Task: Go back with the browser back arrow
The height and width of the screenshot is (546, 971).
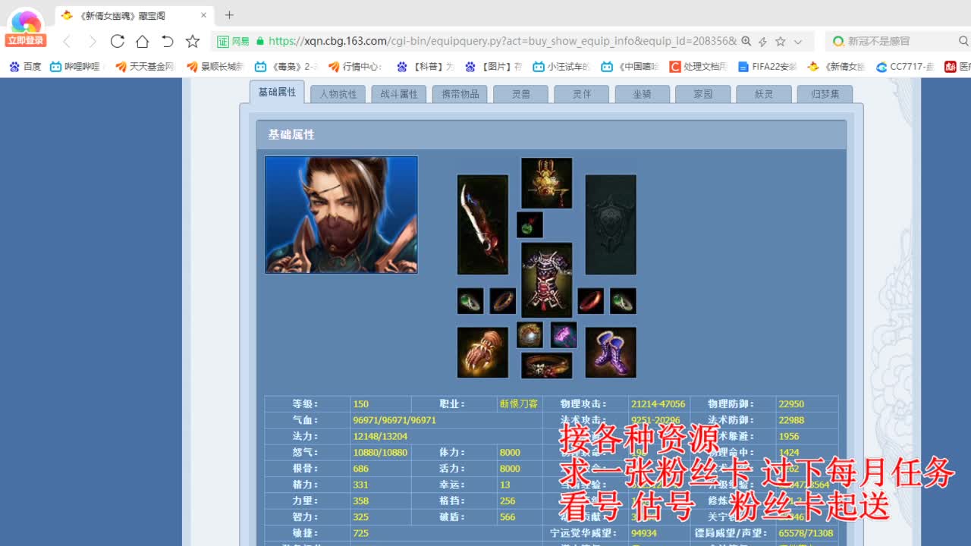Action: [67, 41]
